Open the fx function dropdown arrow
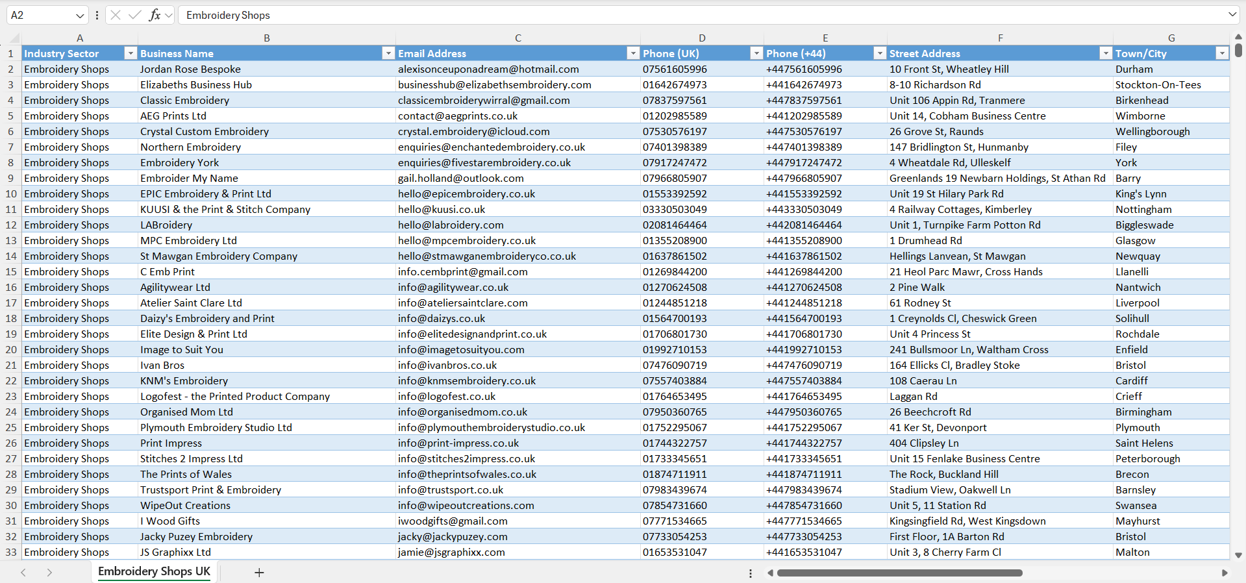This screenshot has width=1246, height=583. point(169,15)
